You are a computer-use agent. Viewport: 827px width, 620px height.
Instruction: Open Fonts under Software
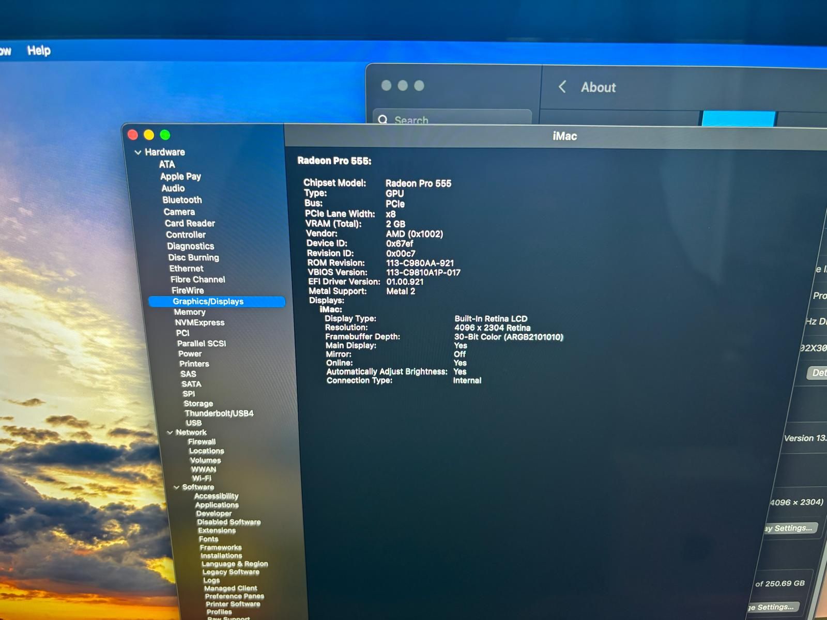pos(209,539)
